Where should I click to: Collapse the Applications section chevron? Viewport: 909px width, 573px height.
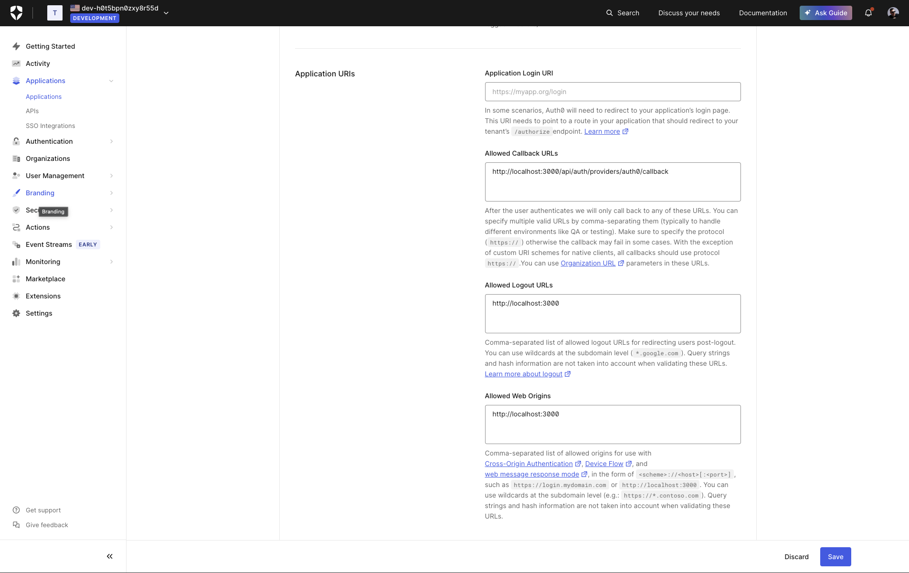111,81
